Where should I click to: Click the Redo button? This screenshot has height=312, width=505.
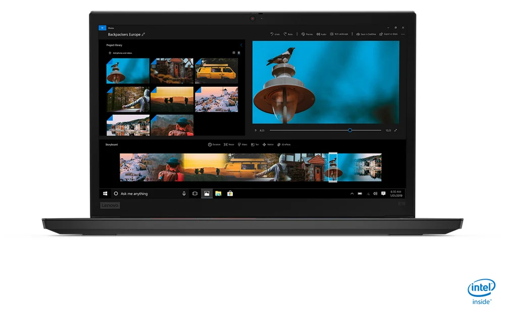pos(288,34)
